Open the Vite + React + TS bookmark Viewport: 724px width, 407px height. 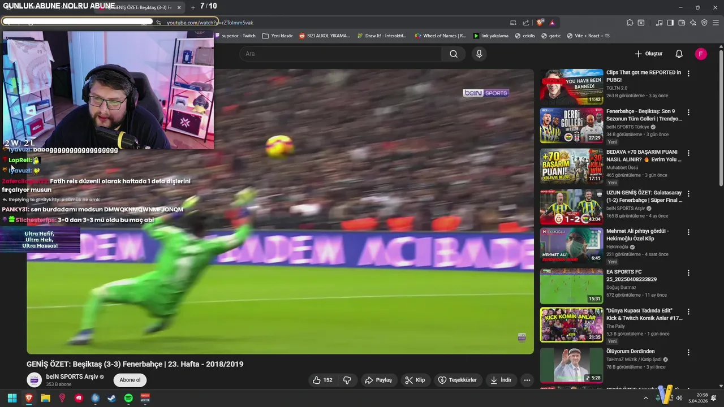pyautogui.click(x=588, y=36)
